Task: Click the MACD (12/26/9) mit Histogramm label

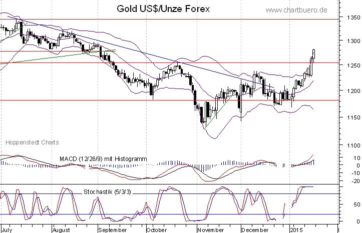Action: click(103, 159)
